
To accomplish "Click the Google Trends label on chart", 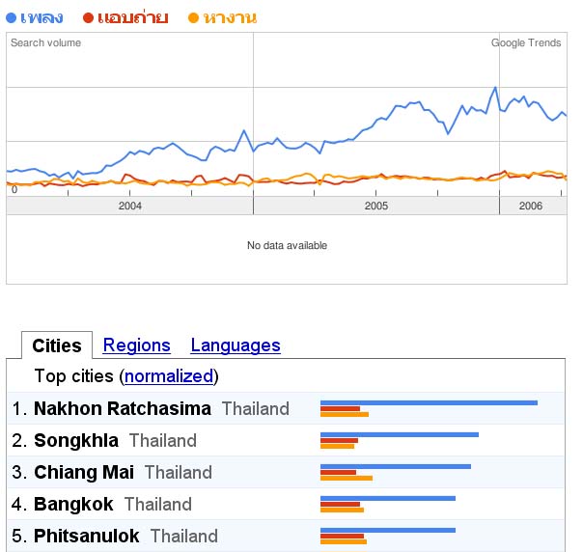I will 526,43.
